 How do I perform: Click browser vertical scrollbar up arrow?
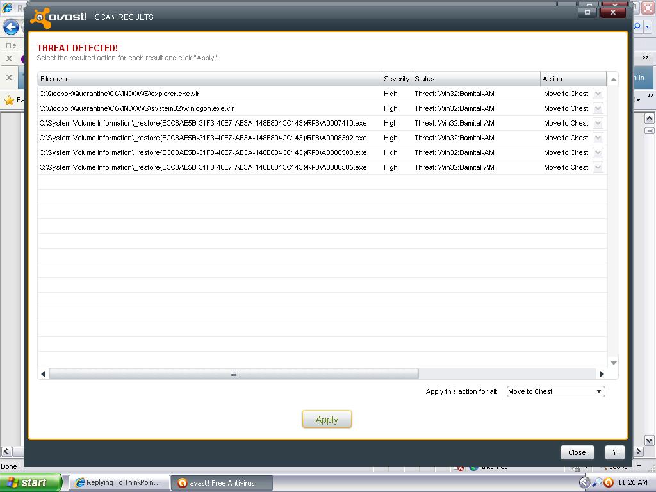tap(649, 119)
